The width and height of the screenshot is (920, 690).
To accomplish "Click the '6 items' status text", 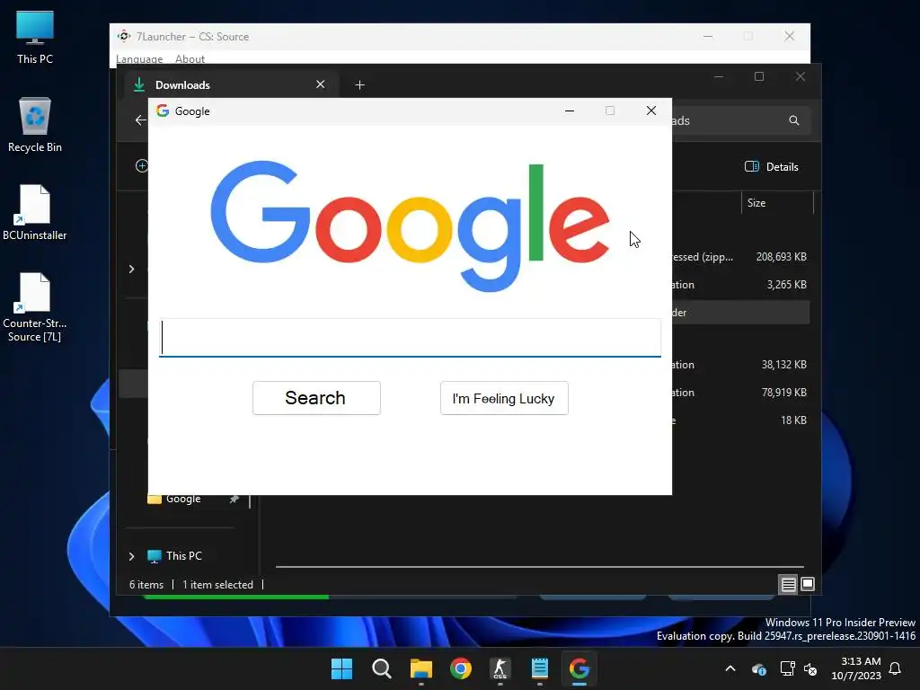I will (x=146, y=585).
